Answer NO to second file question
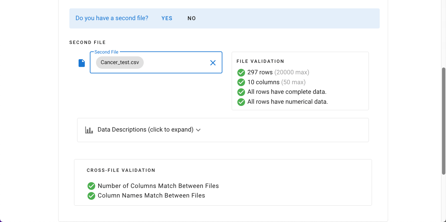The width and height of the screenshot is (446, 222). [x=192, y=18]
